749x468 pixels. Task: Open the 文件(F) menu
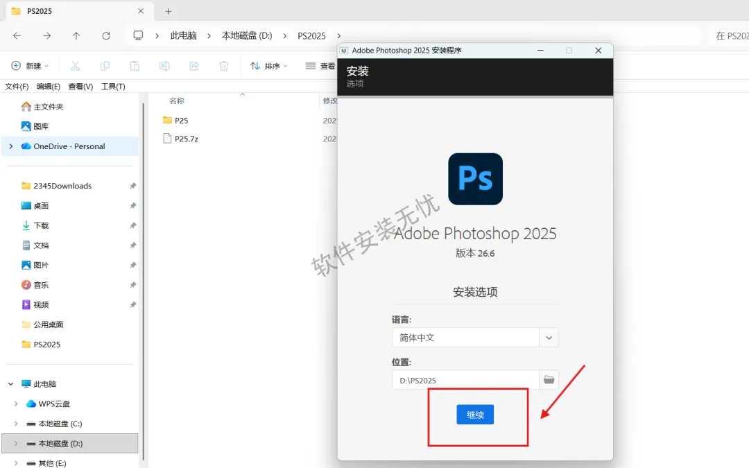[x=17, y=87]
